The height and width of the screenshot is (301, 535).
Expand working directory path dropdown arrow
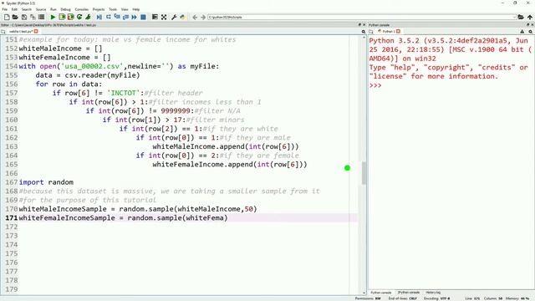(x=514, y=17)
